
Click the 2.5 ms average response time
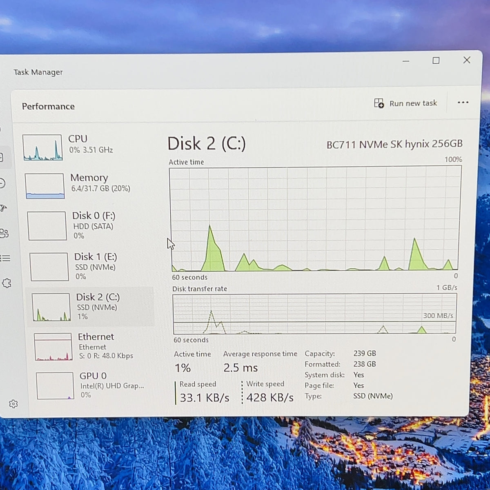[241, 368]
